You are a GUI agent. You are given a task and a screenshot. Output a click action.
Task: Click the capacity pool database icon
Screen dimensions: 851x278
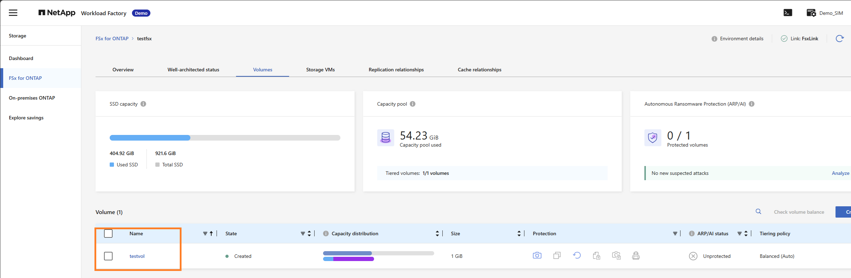pos(386,137)
